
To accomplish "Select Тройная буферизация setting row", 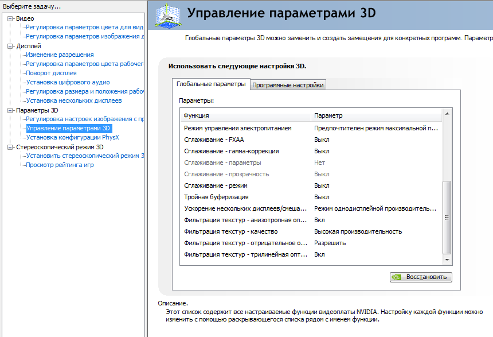I will point(311,197).
